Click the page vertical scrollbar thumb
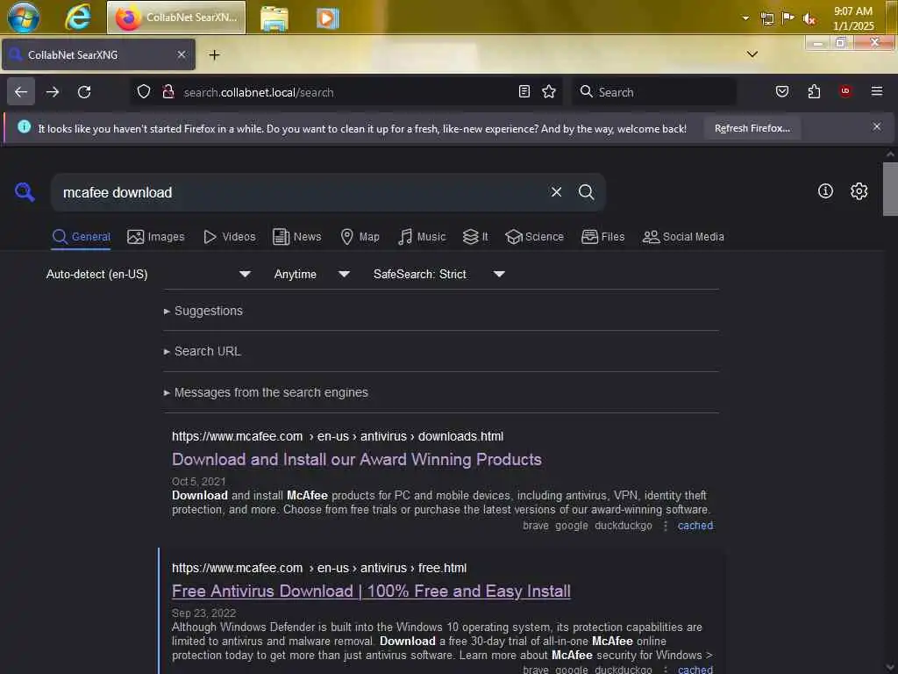The height and width of the screenshot is (674, 898). (890, 190)
